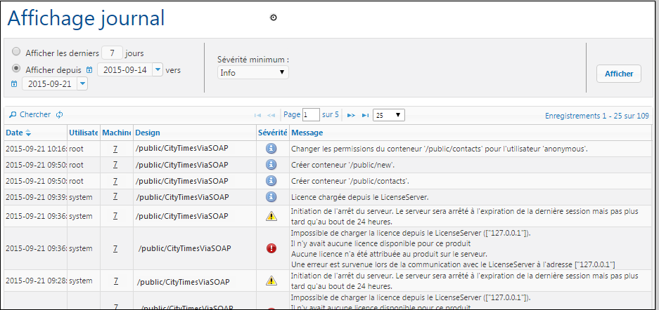Click the calendar icon before 2015-09-21
This screenshot has width=659, height=310.
point(14,84)
